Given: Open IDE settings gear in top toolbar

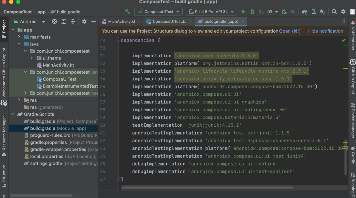Looking at the screenshot, I should pos(343,11).
